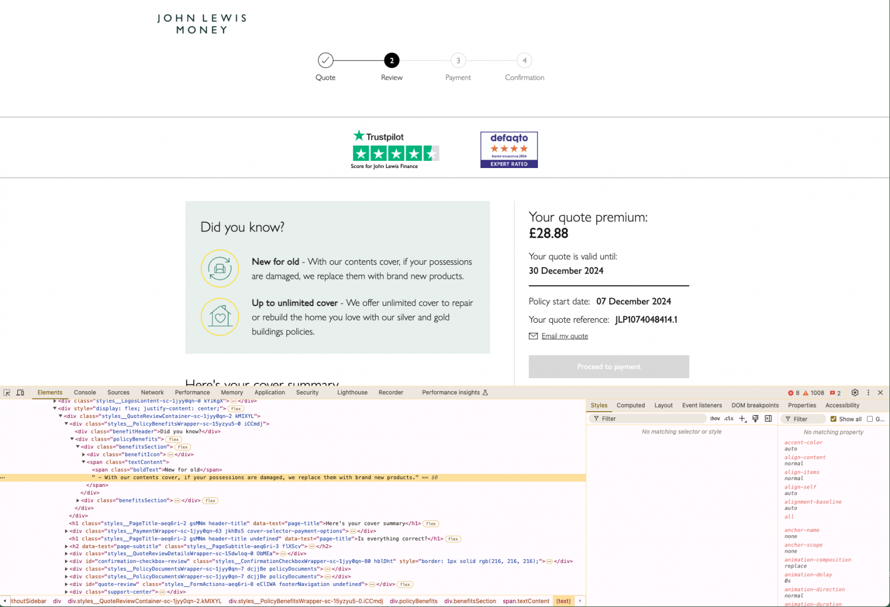Viewport: 890px width, 607px height.
Task: Expand the h2 page-subtitle node
Action: click(66, 546)
